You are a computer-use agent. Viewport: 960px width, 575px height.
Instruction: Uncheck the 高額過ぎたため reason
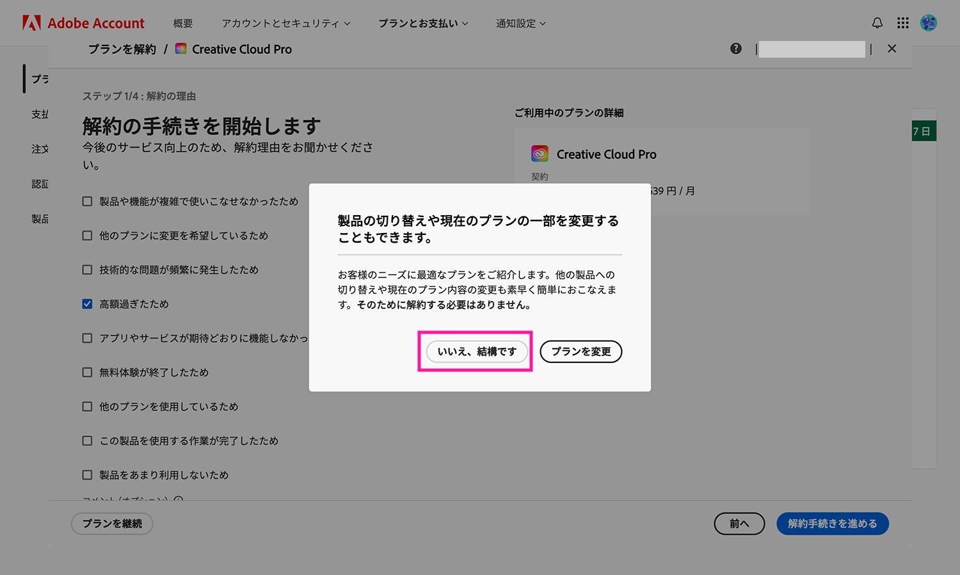click(x=87, y=304)
